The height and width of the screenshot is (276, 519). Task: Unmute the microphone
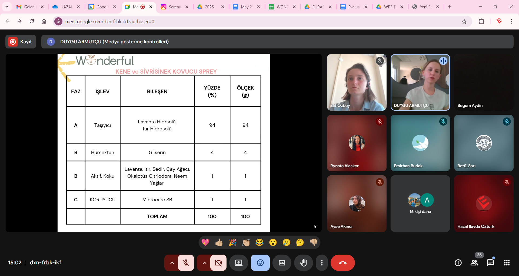(x=186, y=263)
